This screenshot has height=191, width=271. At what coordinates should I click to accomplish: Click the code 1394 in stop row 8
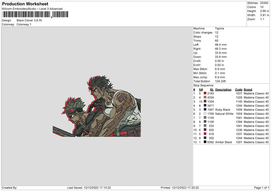tap(239, 122)
